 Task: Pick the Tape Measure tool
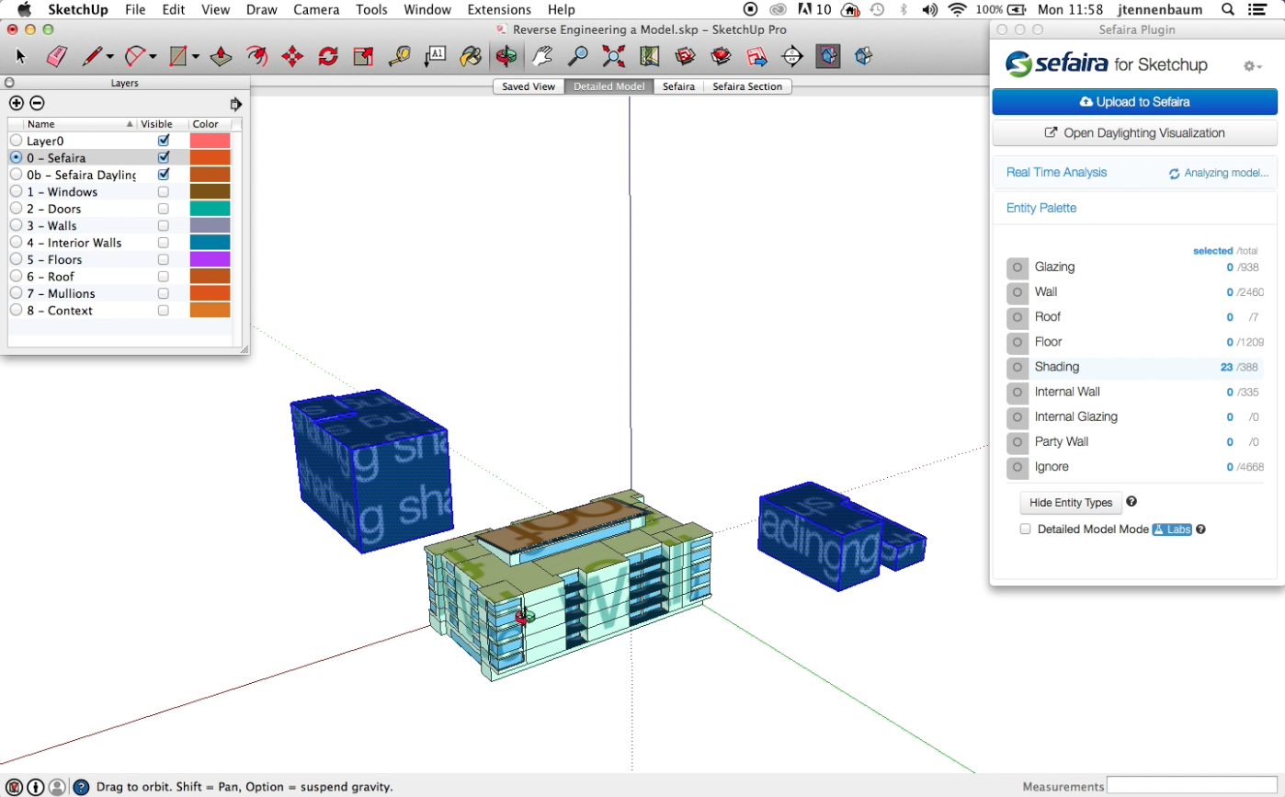click(x=399, y=57)
